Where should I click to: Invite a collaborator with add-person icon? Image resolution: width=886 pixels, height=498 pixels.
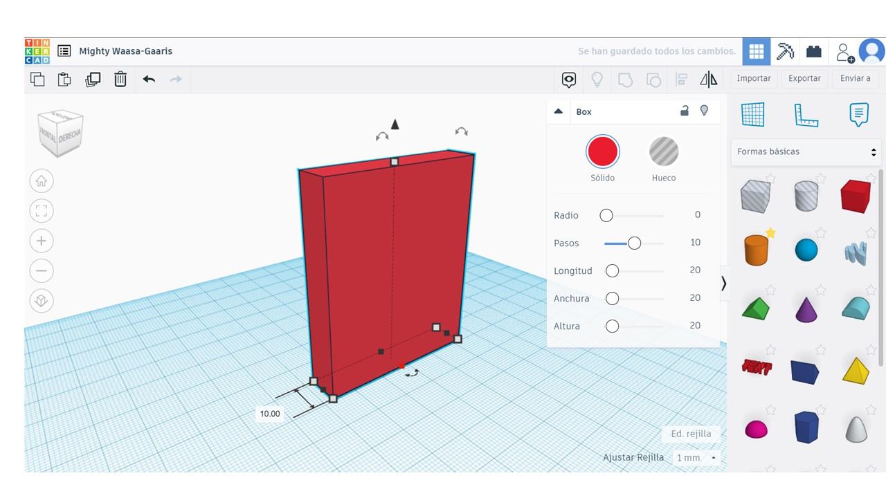point(844,52)
